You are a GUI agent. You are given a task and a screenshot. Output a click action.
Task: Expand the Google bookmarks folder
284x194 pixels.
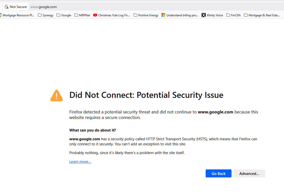click(x=64, y=15)
